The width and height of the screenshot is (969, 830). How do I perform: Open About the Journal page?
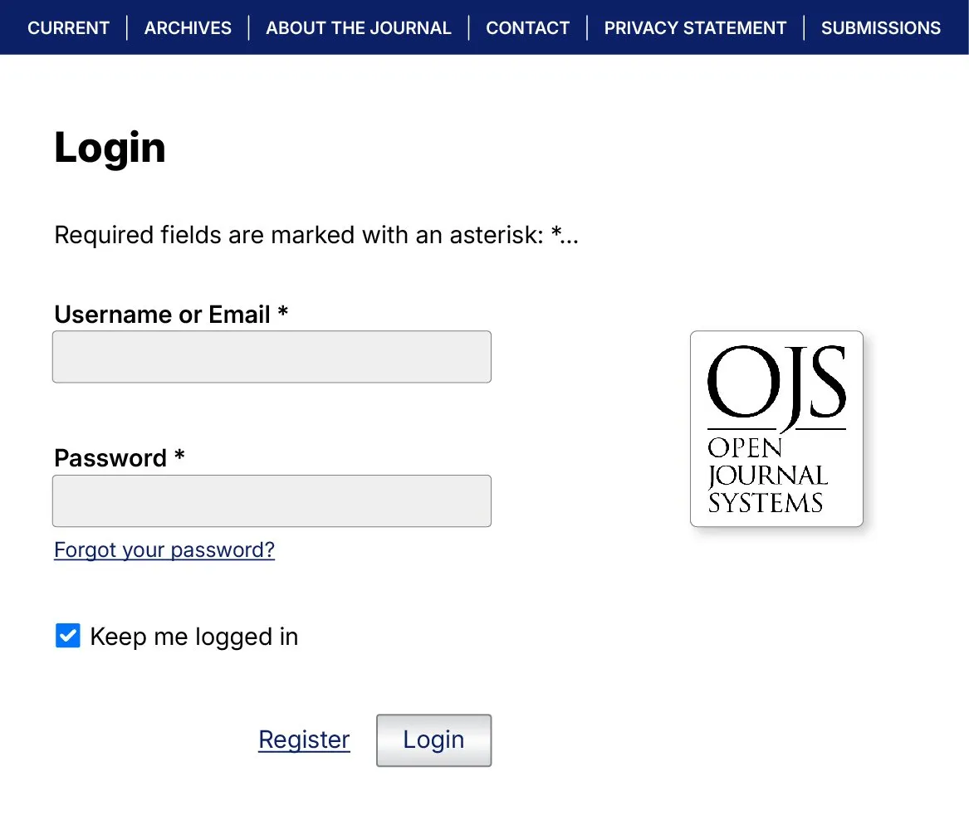click(359, 28)
